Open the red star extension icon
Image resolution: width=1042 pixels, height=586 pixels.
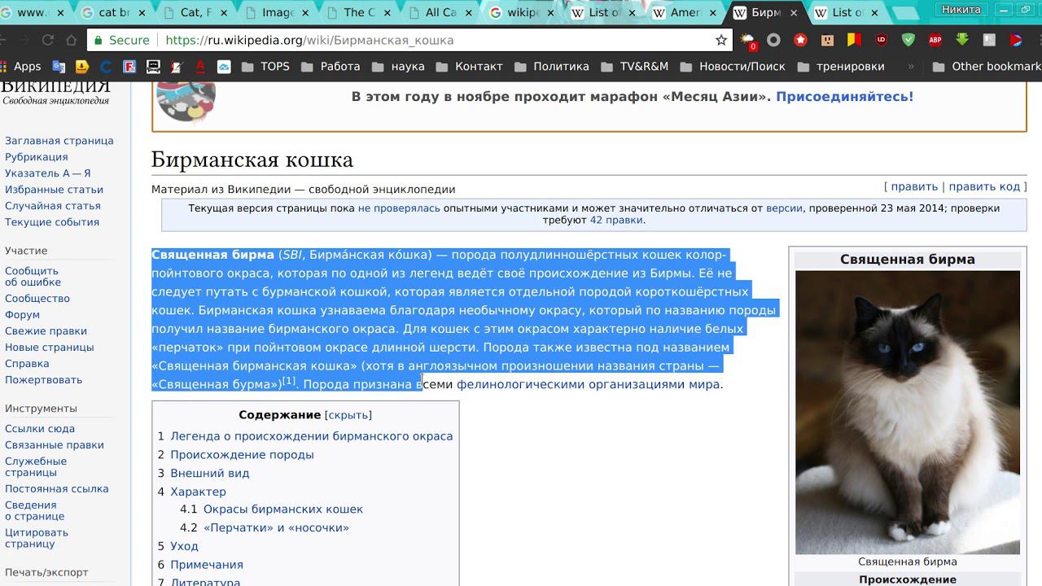tap(800, 40)
